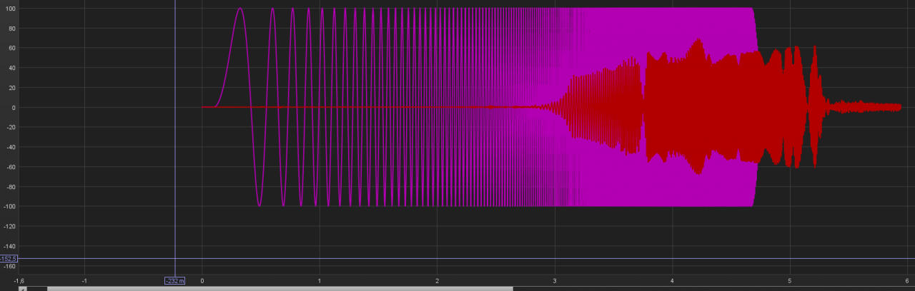
Task: Click the -152.5 horizontal cursor label
Action: coord(9,258)
